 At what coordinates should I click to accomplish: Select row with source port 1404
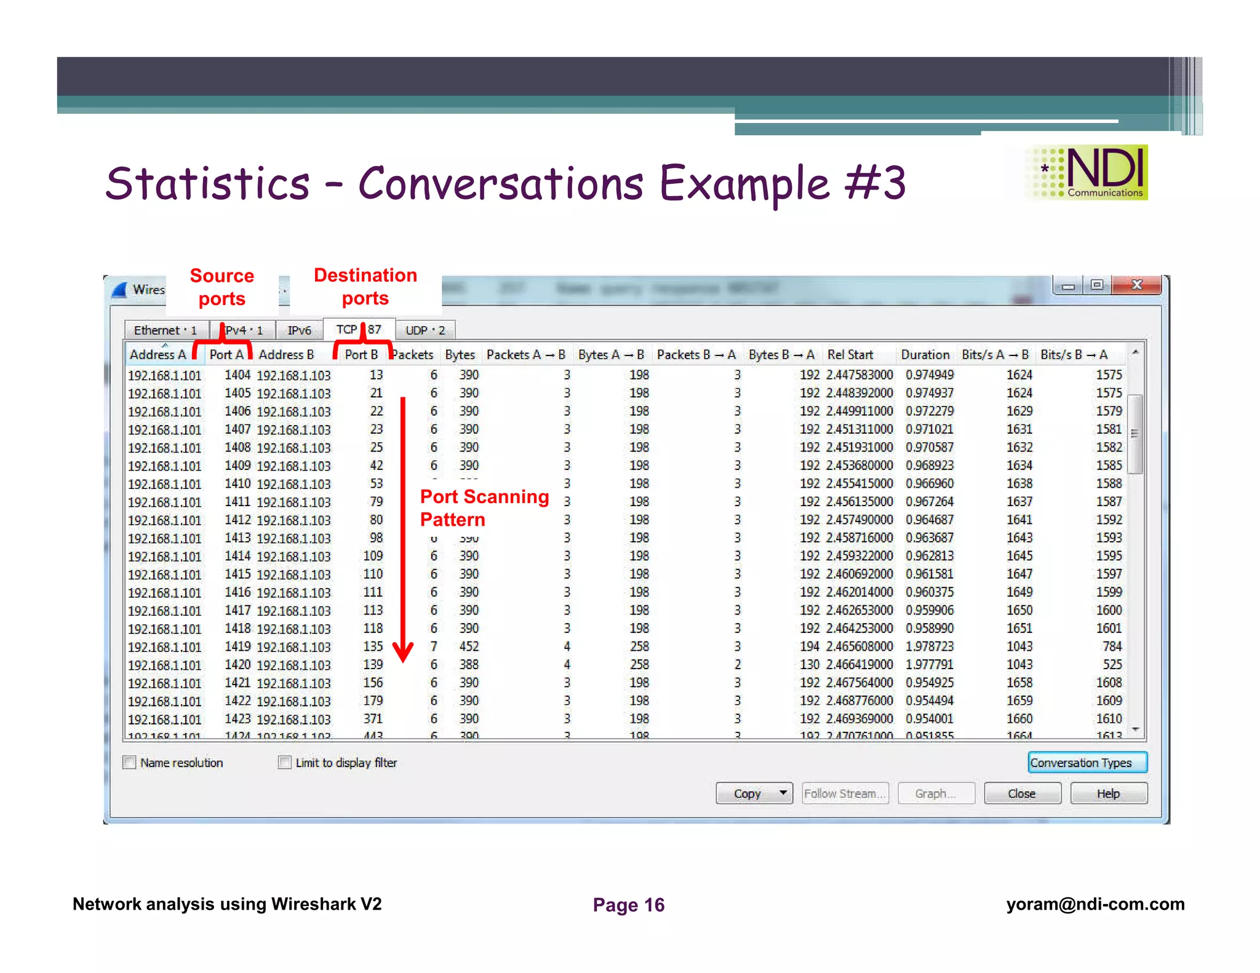click(625, 375)
